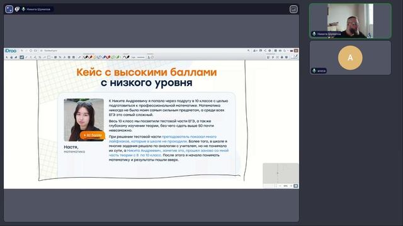Zoom in with the plus button
Viewport: 403px width, 226px height.
(x=291, y=186)
